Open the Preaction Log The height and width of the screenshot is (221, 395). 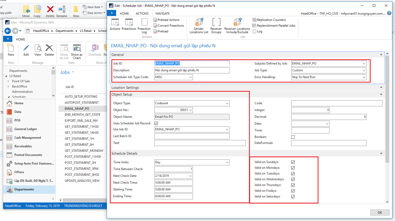(x=144, y=26)
